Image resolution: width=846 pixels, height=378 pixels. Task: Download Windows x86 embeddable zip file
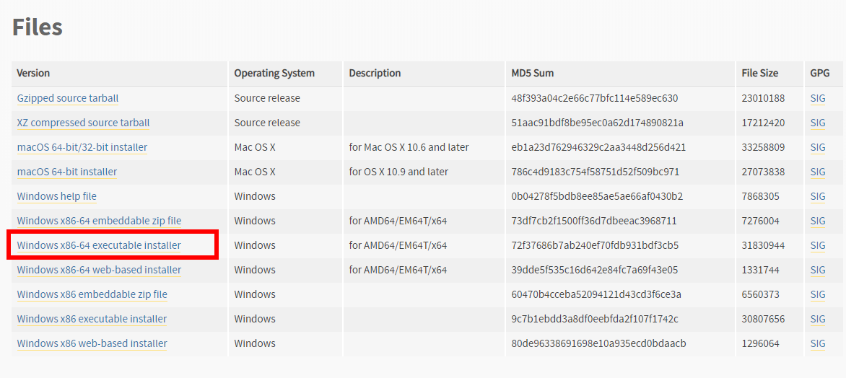[92, 294]
